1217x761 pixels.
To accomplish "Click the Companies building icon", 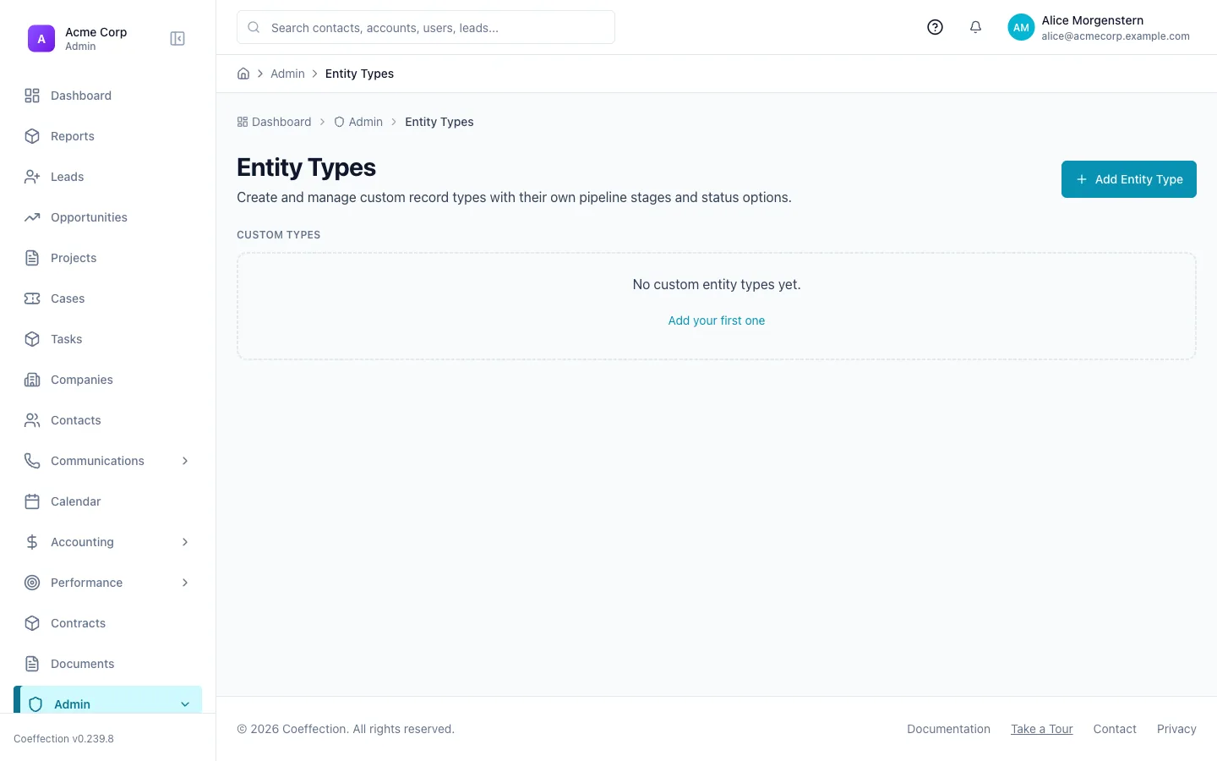I will point(32,380).
